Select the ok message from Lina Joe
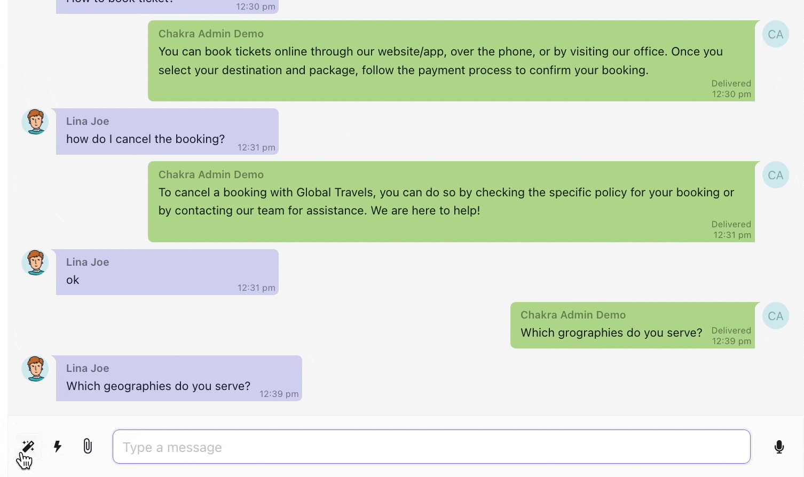This screenshot has width=804, height=477. 72,280
